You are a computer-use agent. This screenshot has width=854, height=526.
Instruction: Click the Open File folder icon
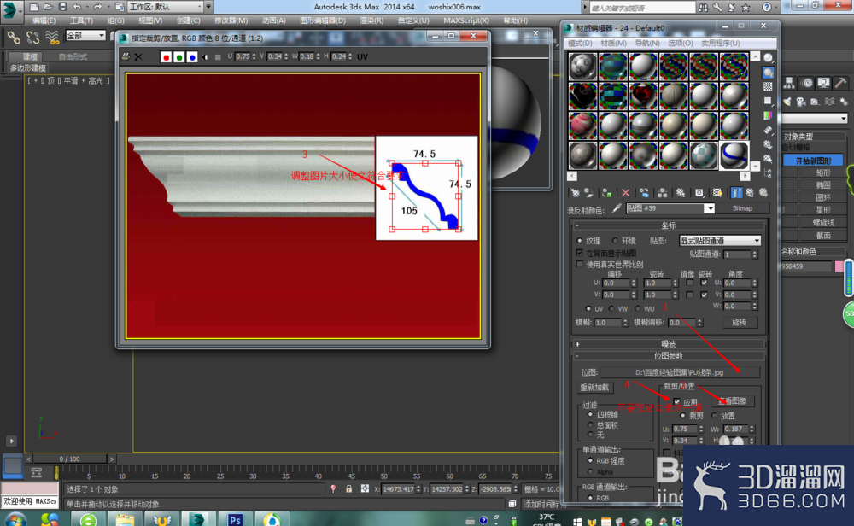coord(48,7)
